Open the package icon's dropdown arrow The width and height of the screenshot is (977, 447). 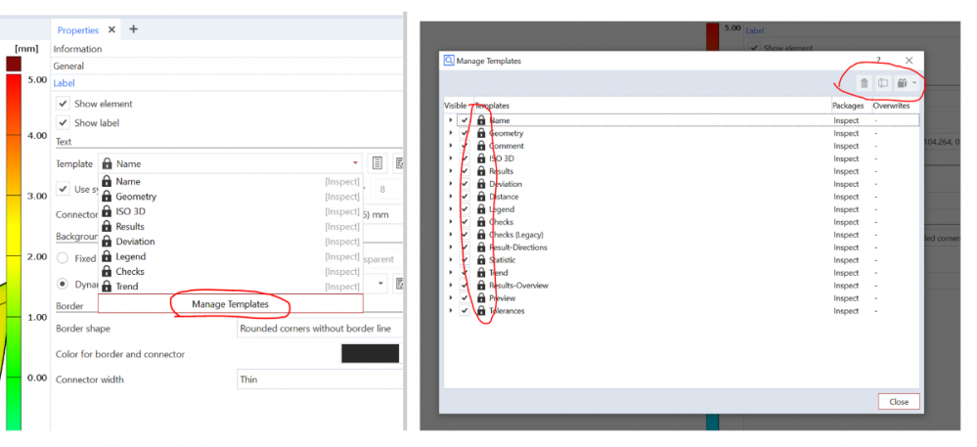pyautogui.click(x=914, y=83)
